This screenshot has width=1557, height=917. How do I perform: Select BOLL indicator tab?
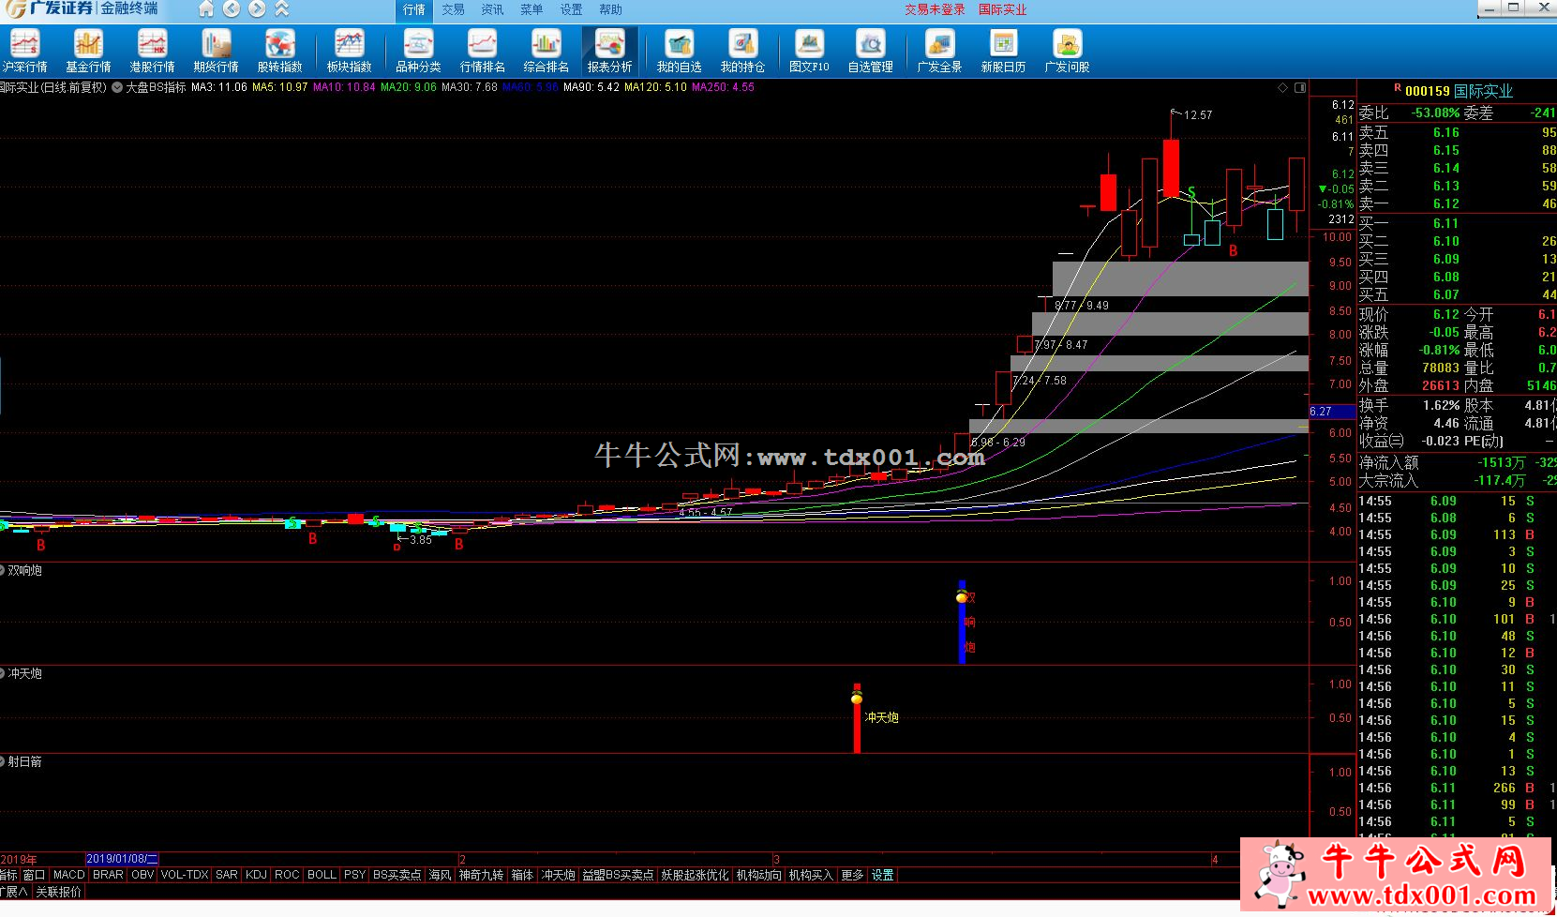tap(322, 875)
